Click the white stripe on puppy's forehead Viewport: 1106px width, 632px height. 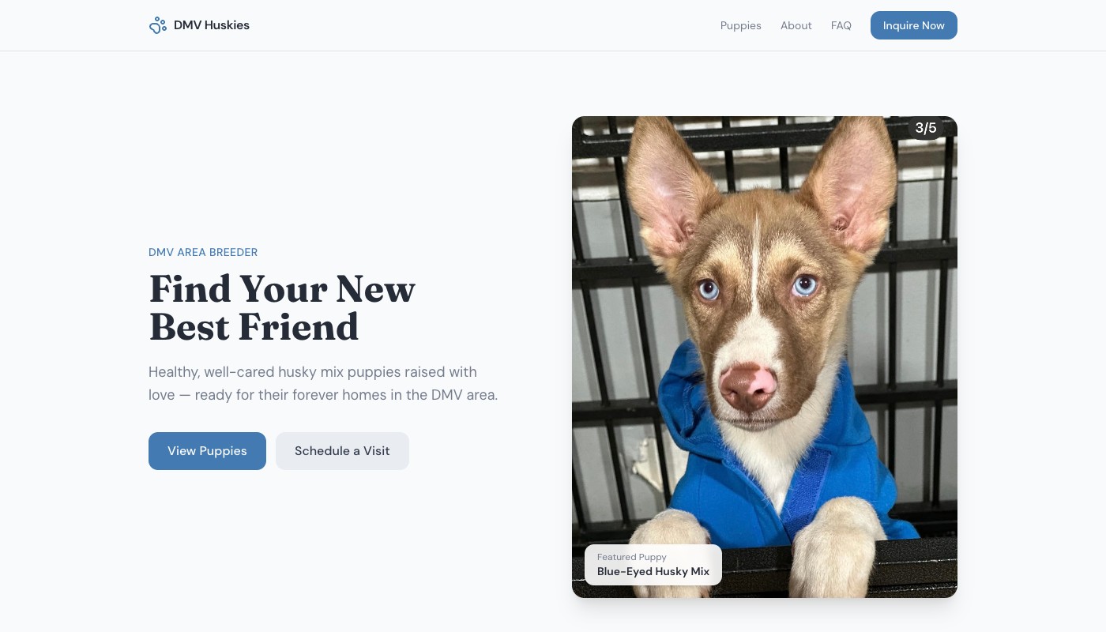[757, 253]
